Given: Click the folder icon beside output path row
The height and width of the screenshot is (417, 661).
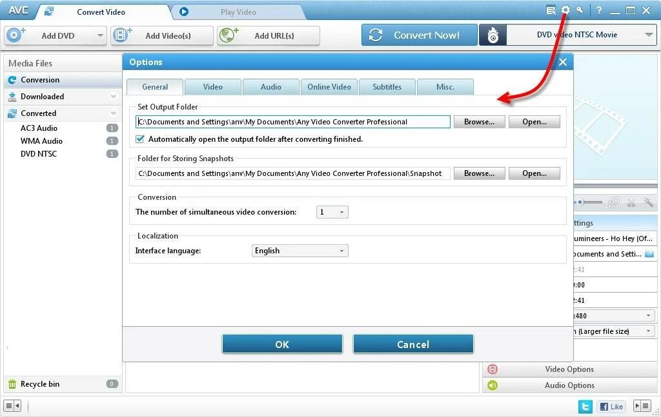Looking at the screenshot, I should (649, 254).
